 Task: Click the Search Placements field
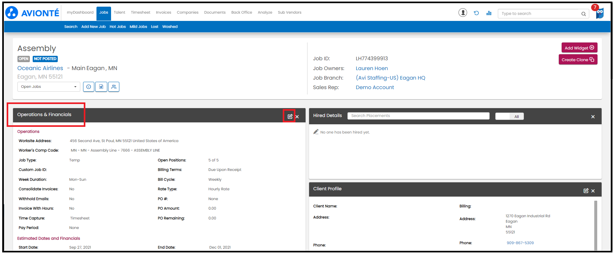419,116
